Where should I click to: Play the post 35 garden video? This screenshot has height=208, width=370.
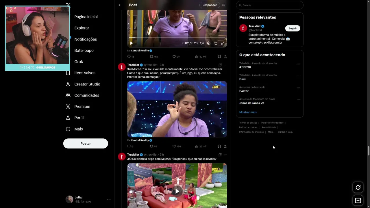click(x=177, y=191)
